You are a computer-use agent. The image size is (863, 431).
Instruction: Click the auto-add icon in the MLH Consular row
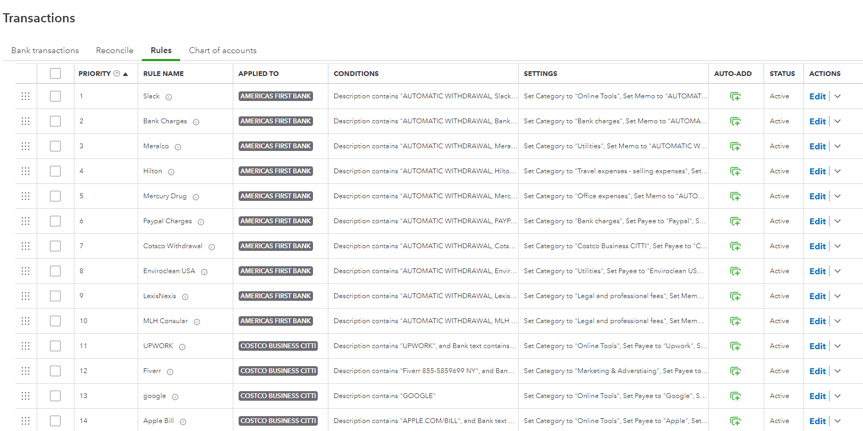735,322
